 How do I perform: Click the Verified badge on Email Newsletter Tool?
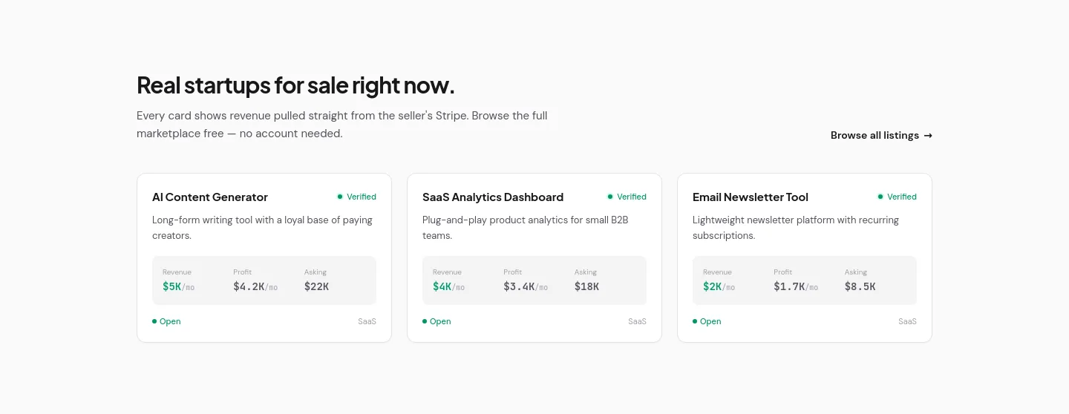(898, 197)
